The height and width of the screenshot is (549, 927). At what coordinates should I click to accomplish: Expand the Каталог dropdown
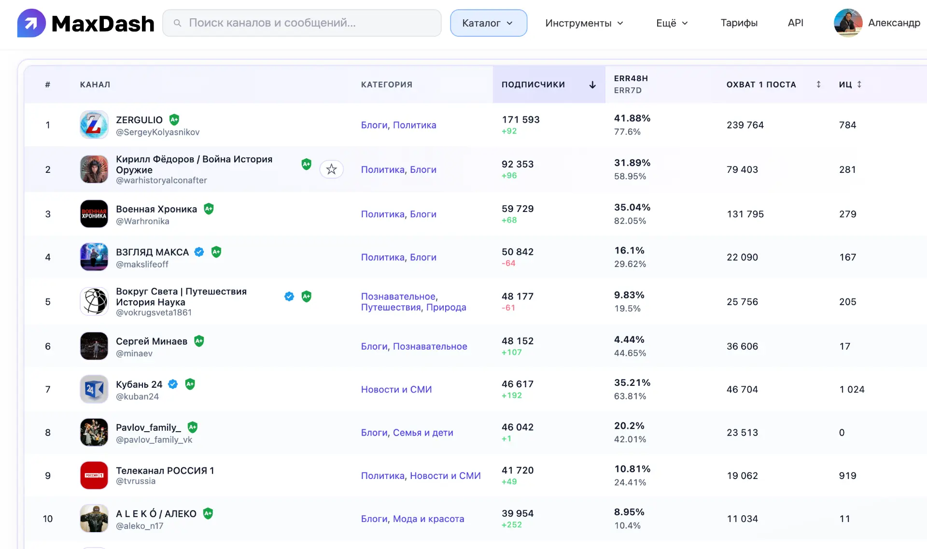488,23
